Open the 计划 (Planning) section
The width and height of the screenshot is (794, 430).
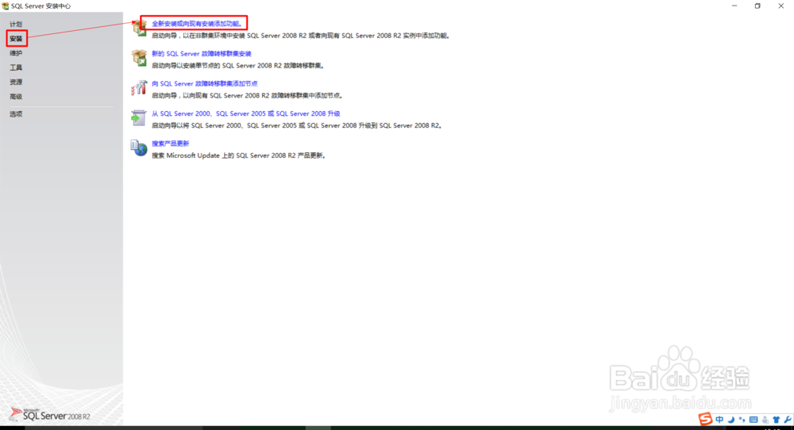point(16,24)
